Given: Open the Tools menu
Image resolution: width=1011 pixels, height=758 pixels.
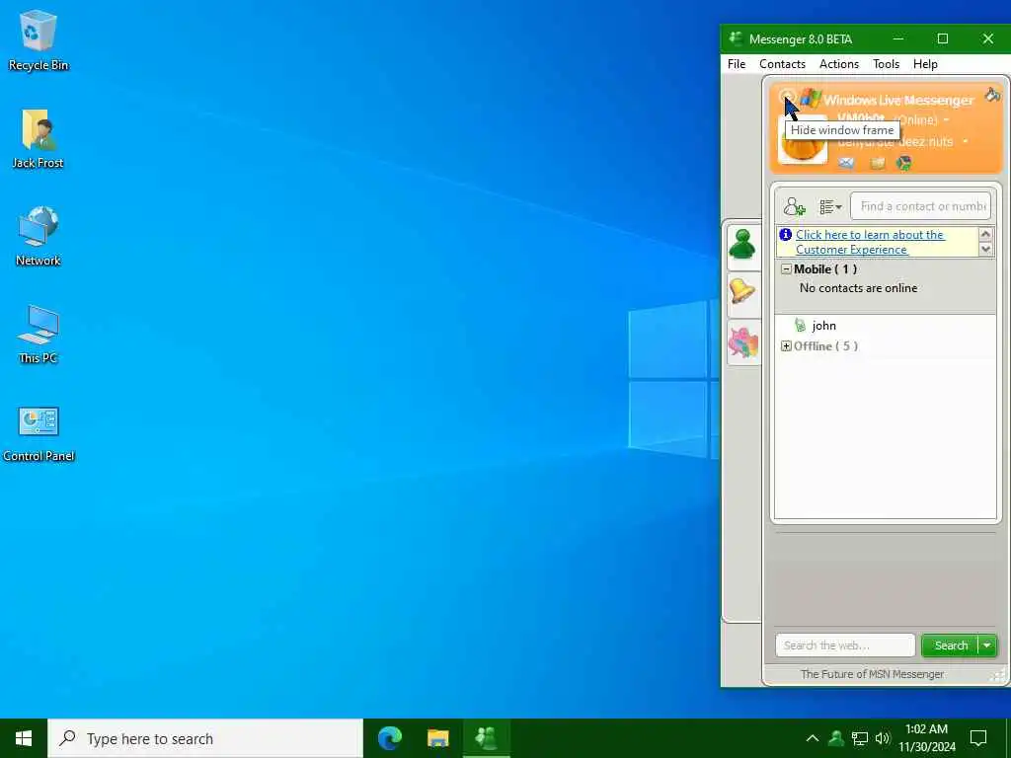Looking at the screenshot, I should pyautogui.click(x=886, y=64).
